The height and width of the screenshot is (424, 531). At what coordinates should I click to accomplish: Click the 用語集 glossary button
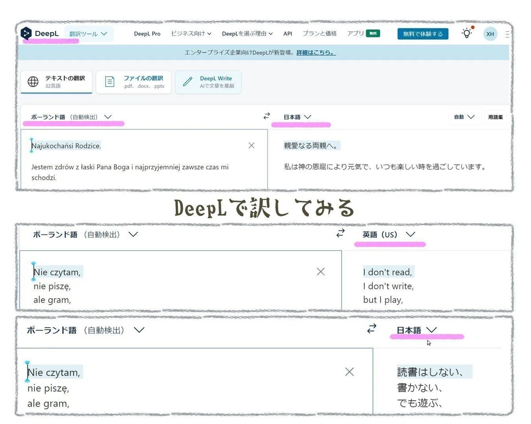pos(495,117)
